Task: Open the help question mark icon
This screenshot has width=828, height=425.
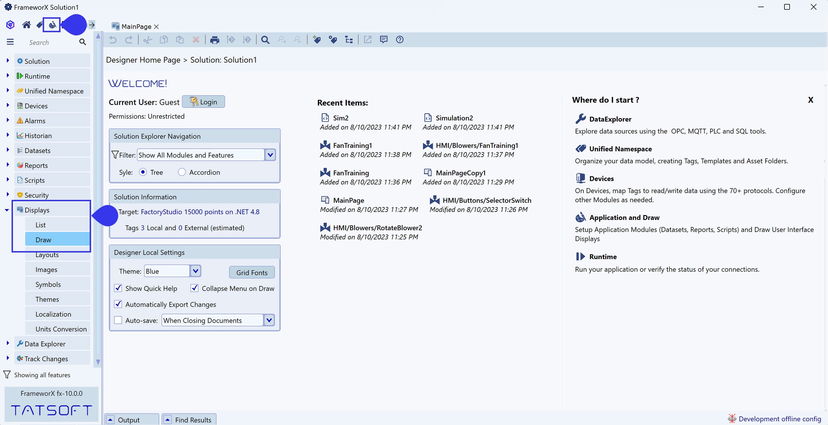Action: tap(400, 39)
